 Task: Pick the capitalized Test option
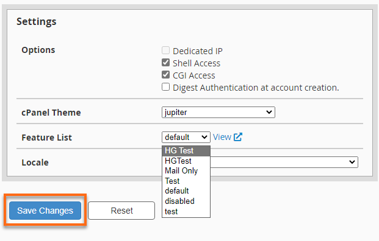(186, 181)
